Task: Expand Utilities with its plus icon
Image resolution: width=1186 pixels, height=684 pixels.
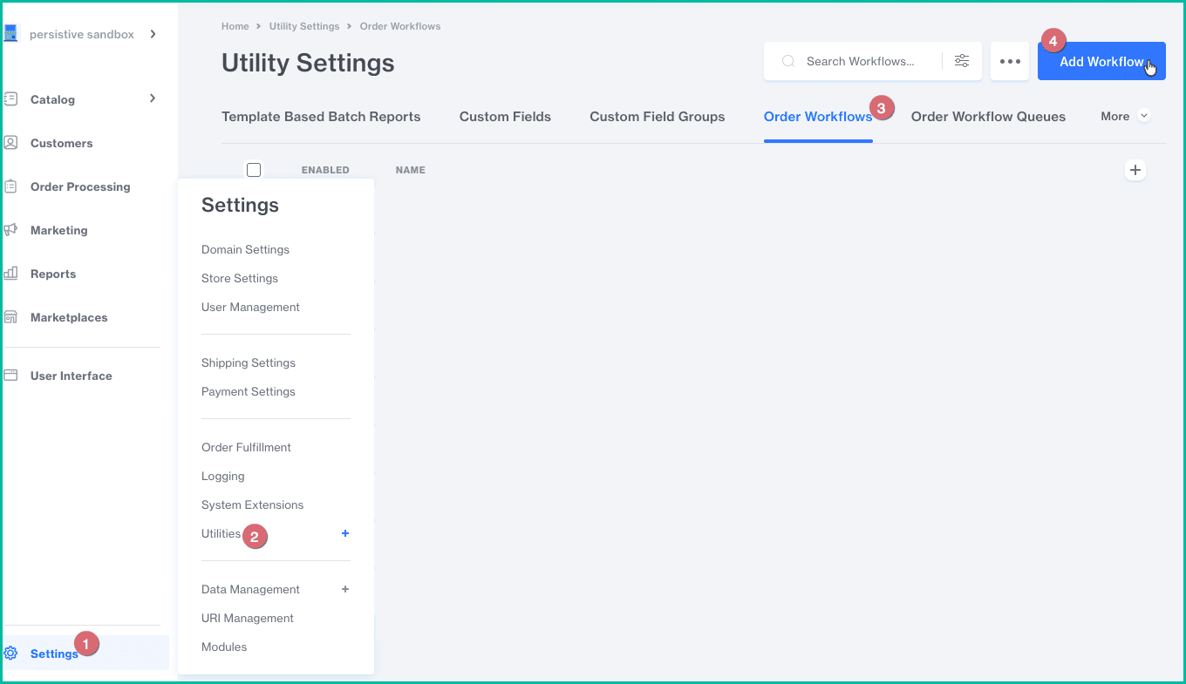Action: point(345,533)
